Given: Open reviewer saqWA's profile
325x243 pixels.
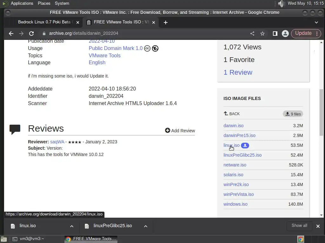Looking at the screenshot, I should tap(57, 142).
